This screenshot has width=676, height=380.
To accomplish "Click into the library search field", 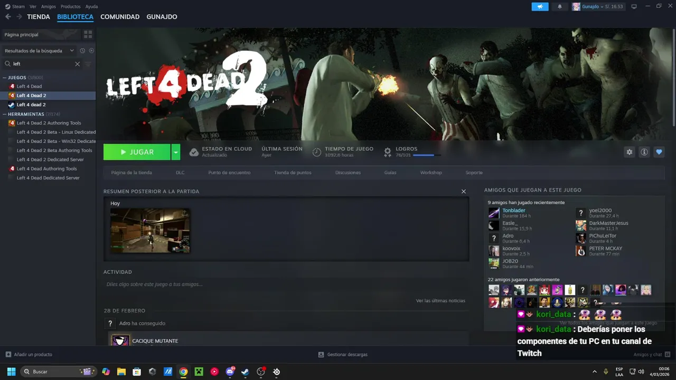I will 42,64.
